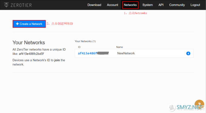The image size is (206, 113).
Task: Click Logout in the top bar
Action: 195,5
